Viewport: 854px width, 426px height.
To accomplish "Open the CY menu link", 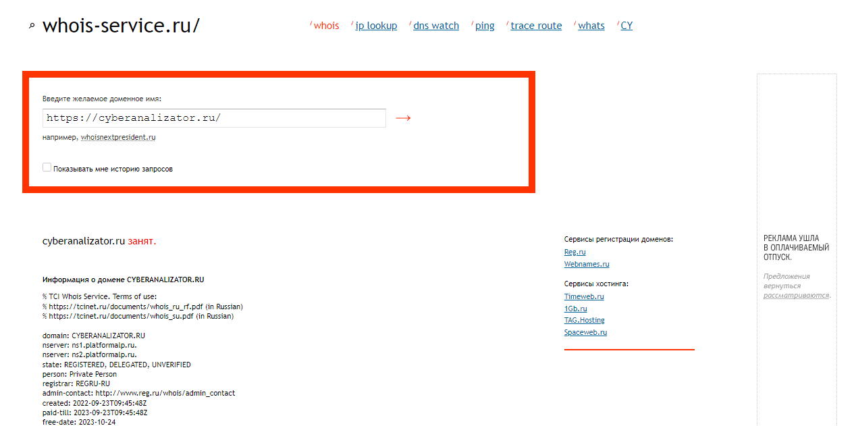I will (626, 26).
